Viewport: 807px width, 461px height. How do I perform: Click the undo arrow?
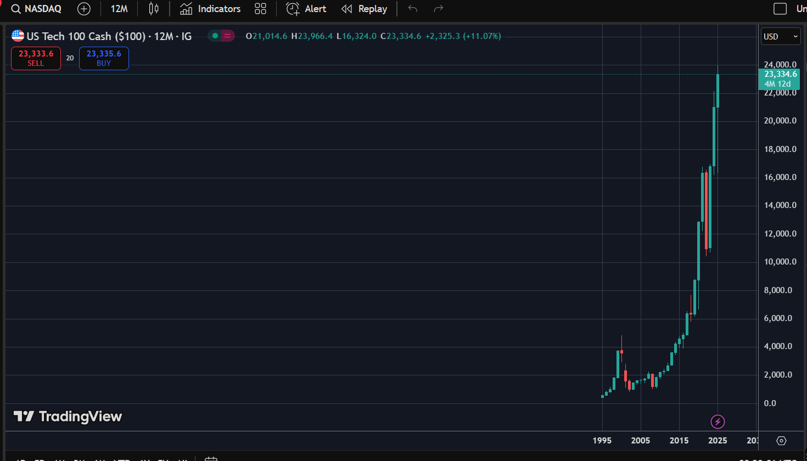[x=413, y=9]
